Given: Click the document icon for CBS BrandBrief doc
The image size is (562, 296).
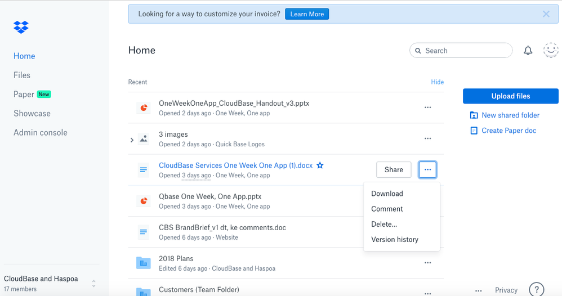Looking at the screenshot, I should tap(144, 232).
